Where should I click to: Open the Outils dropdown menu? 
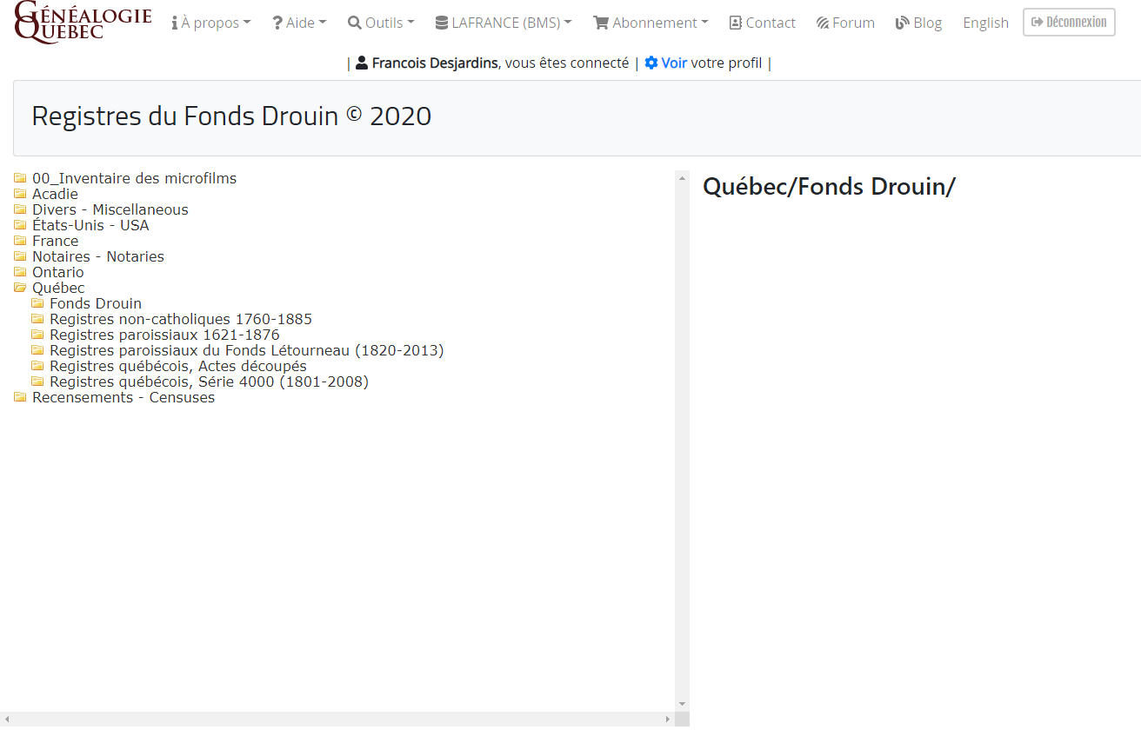point(381,23)
